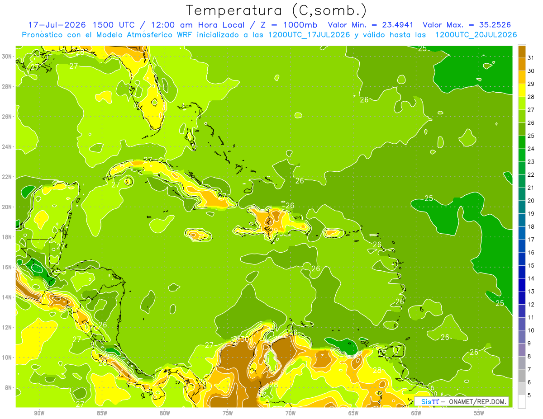543x419 pixels.
Task: Click 'Valor Min. = 23.4941' value
Action: point(372,25)
